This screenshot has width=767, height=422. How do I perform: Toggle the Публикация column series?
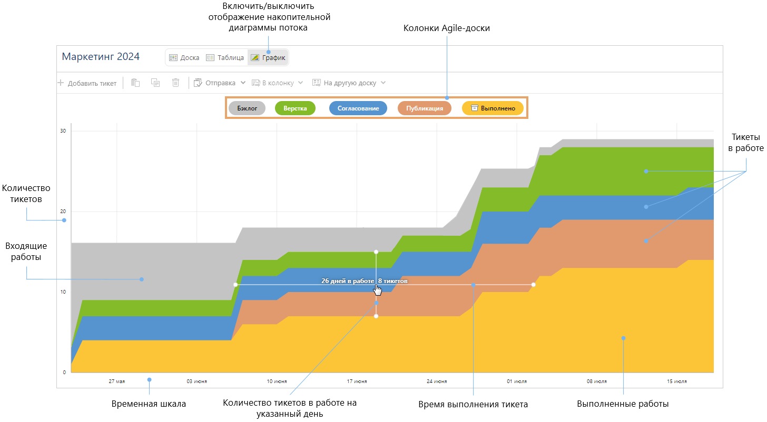[424, 108]
